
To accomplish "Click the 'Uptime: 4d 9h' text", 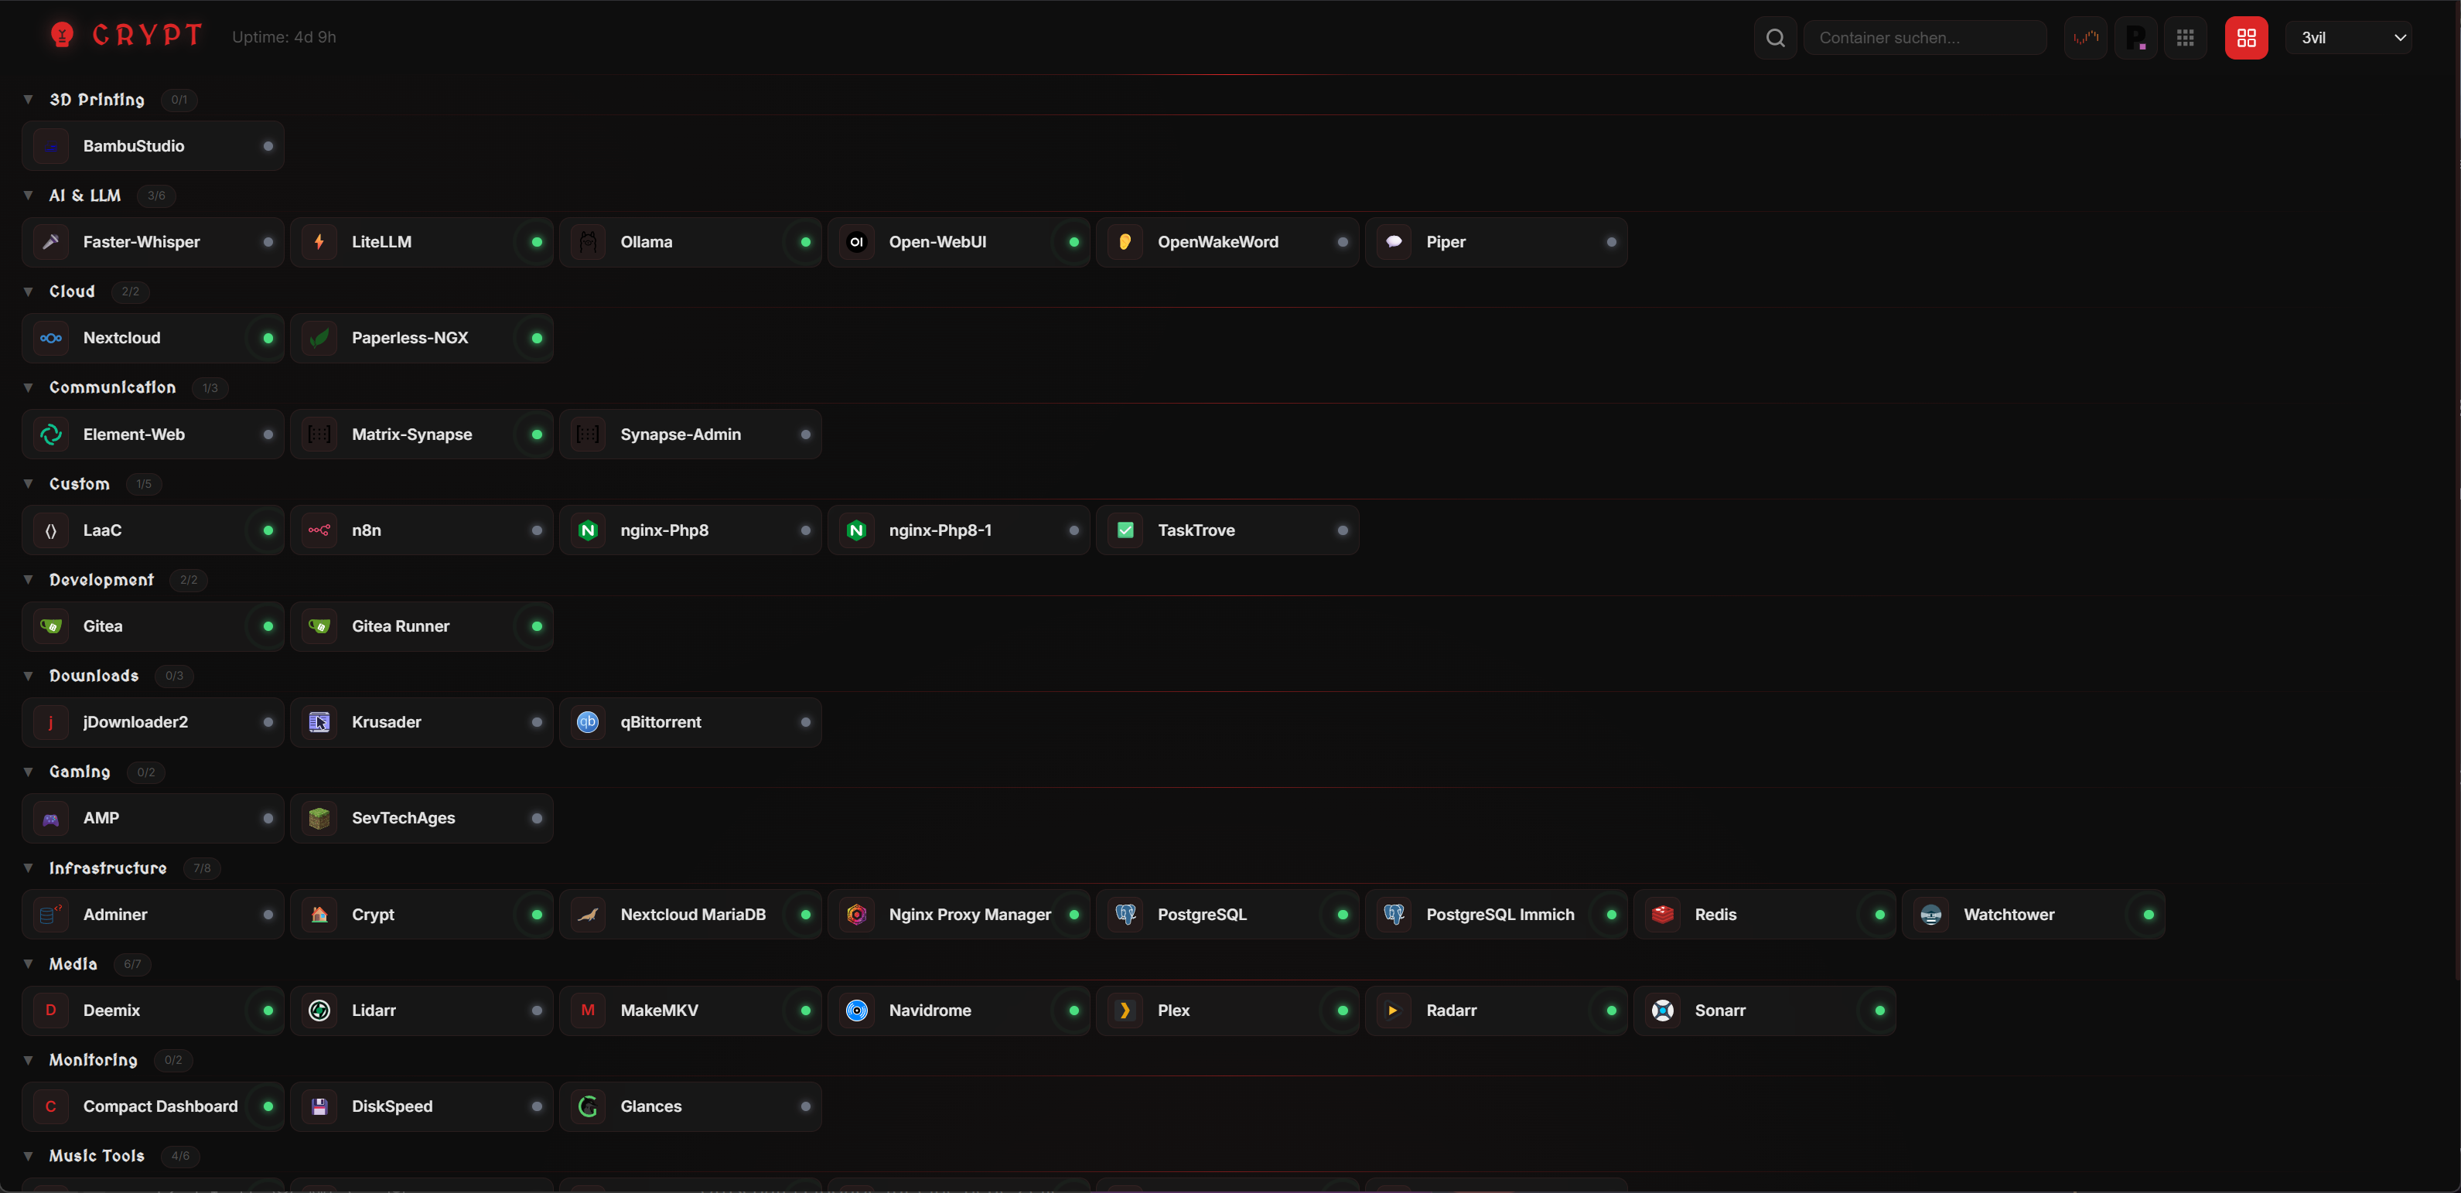I will coord(284,37).
